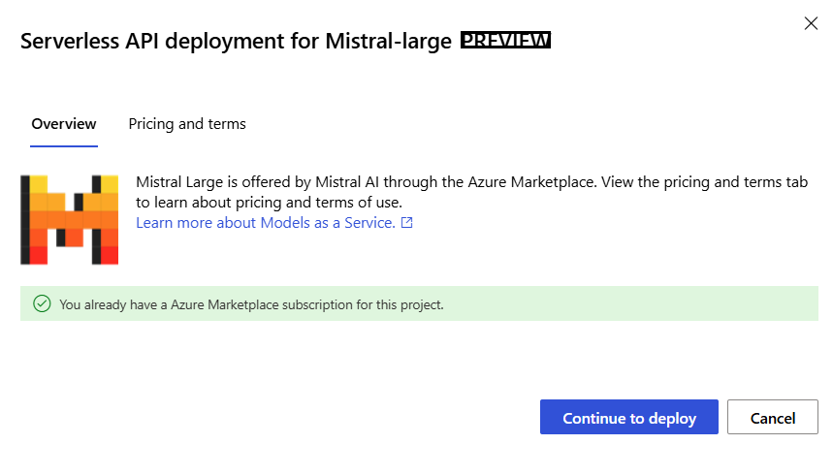Click the 'You already have' subscription message
The image size is (833, 476).
[251, 304]
